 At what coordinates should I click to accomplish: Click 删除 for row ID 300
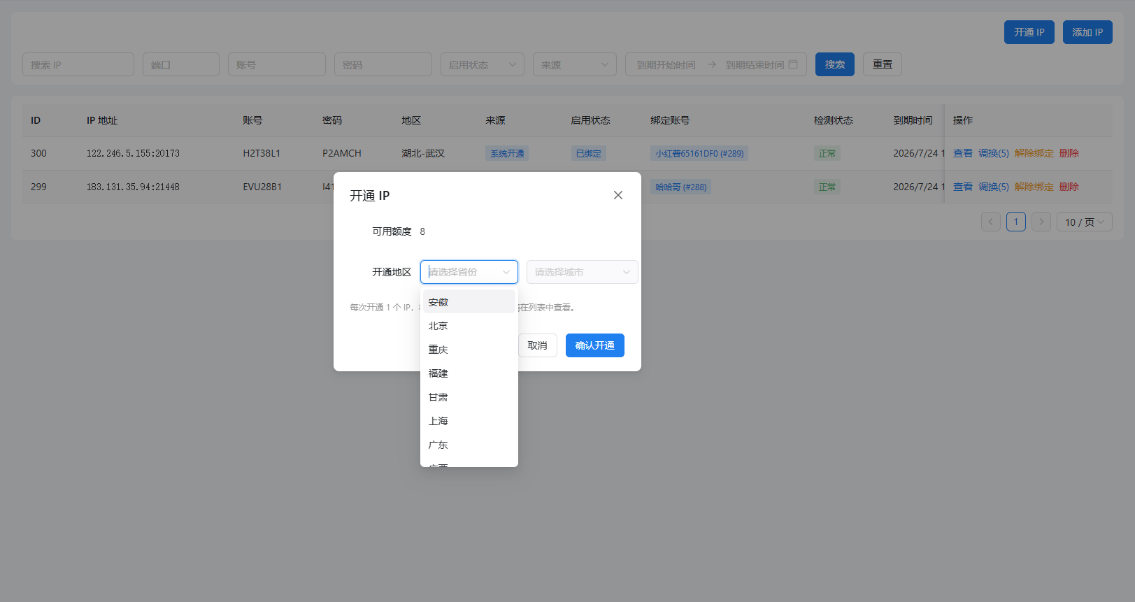(1069, 153)
